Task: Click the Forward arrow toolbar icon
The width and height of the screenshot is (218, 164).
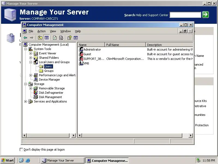Action: tap(32, 38)
